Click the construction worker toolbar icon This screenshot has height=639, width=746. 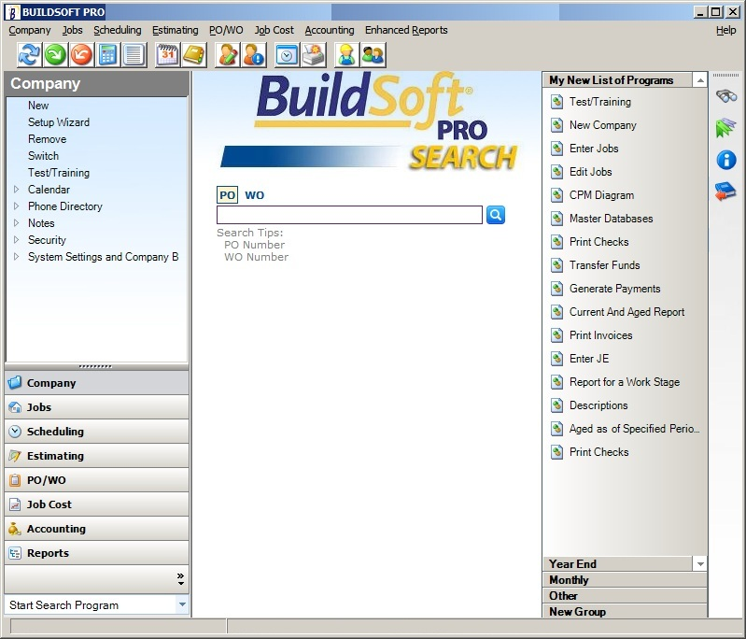pos(346,55)
